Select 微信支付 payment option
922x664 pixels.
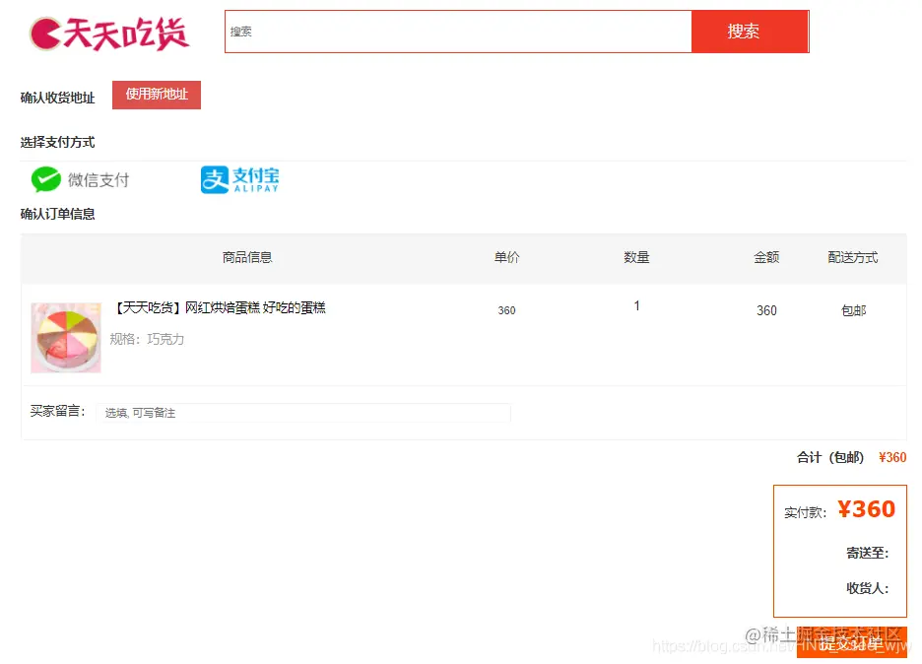click(80, 179)
